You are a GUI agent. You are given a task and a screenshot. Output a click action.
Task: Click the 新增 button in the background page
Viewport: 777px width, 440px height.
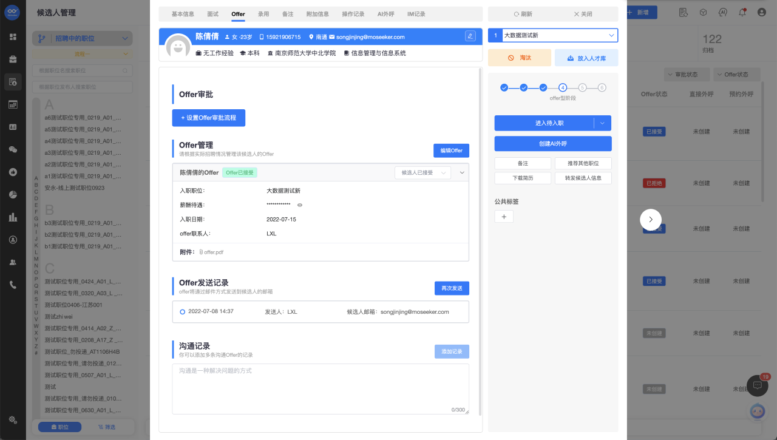pos(641,12)
